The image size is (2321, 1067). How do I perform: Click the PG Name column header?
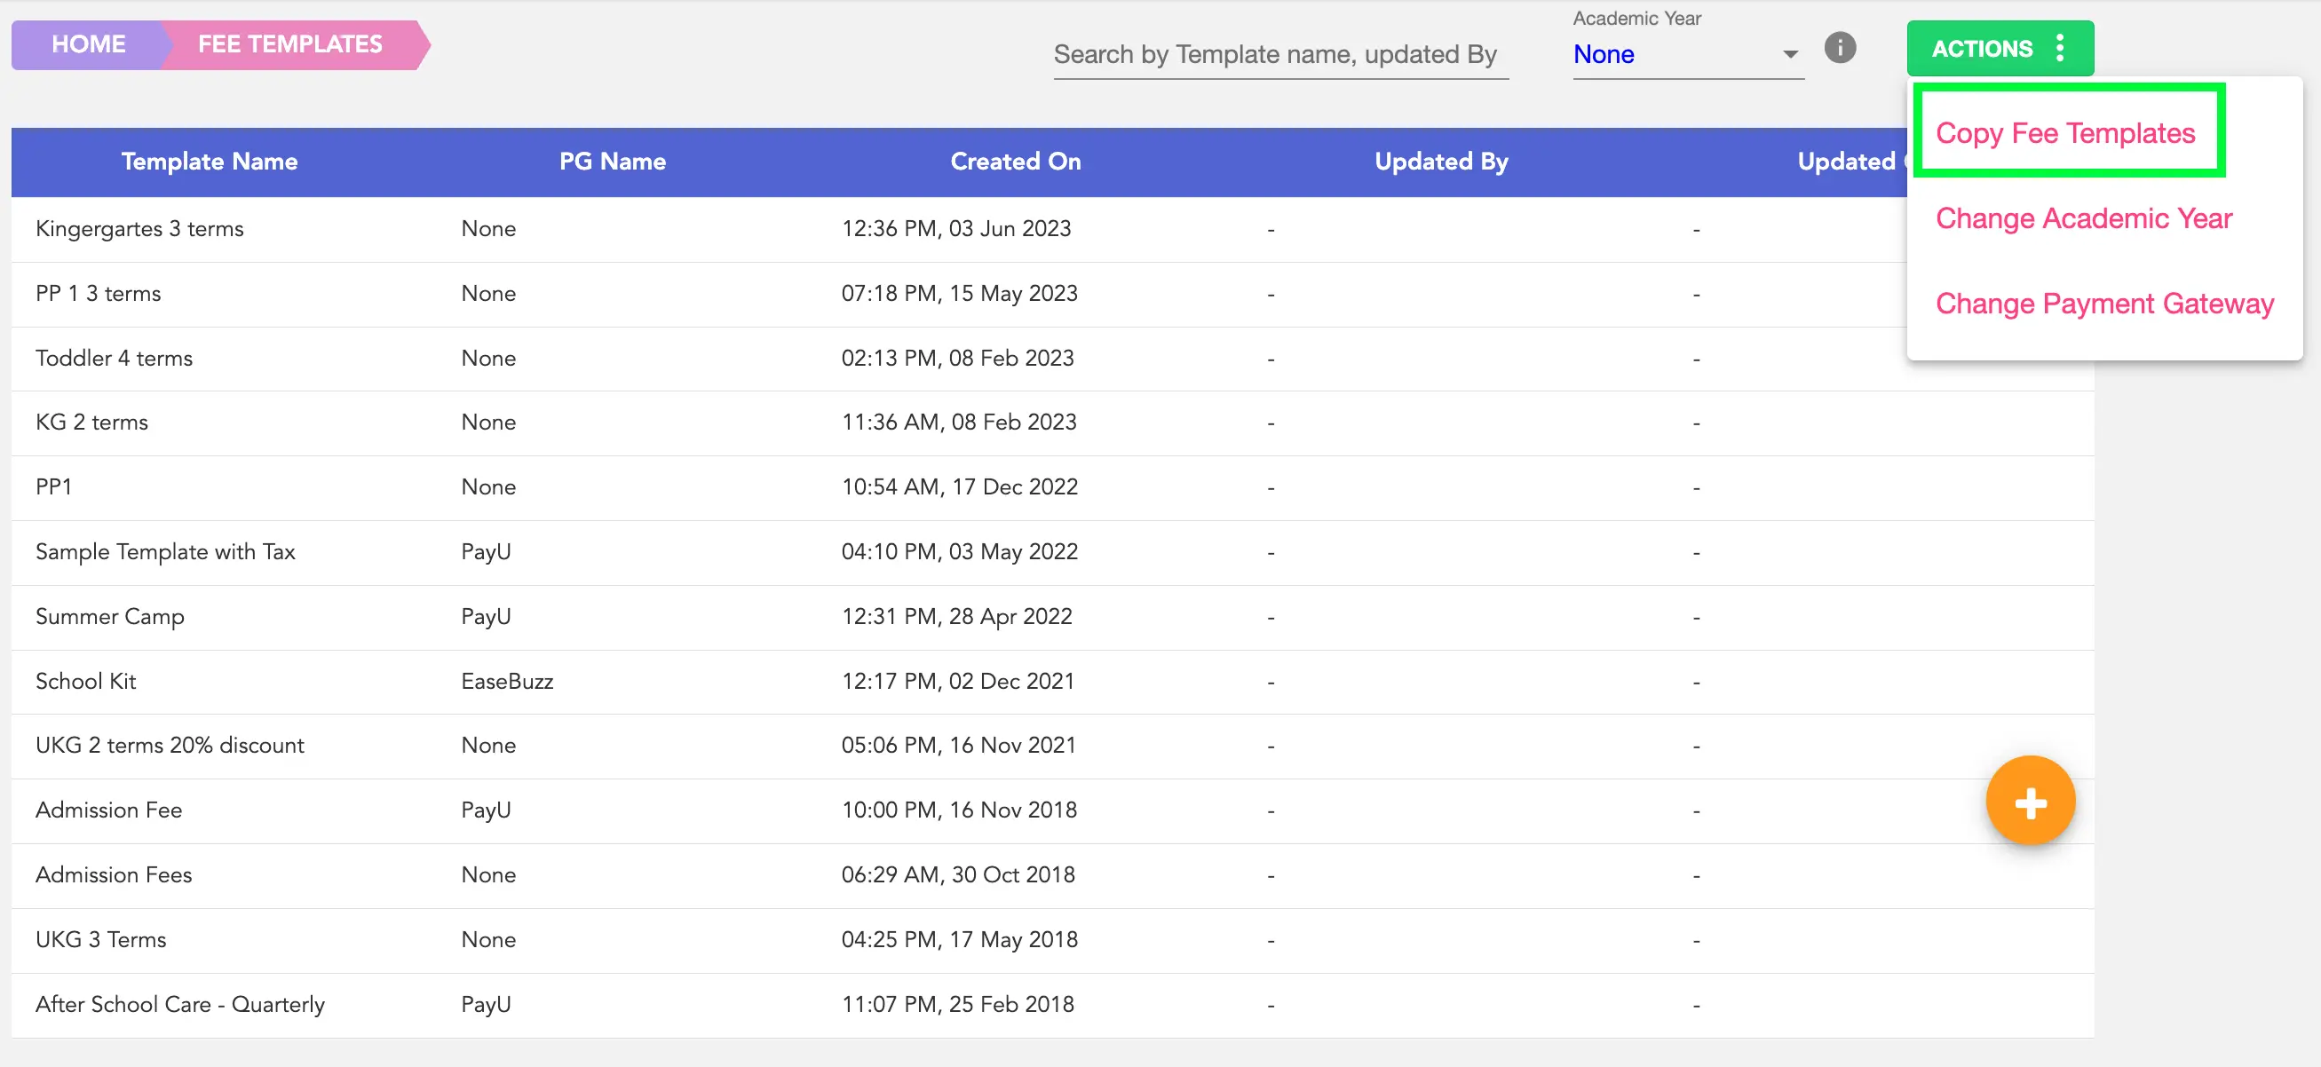point(612,162)
